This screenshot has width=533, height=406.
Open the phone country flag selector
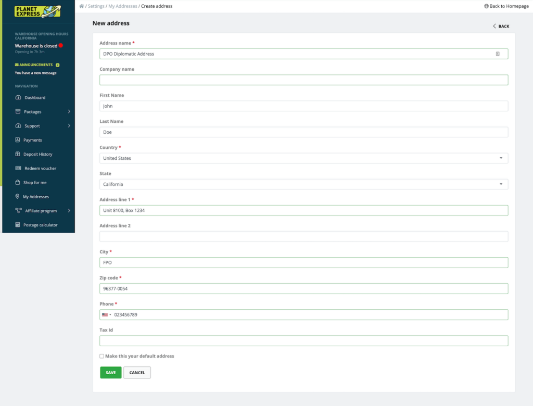[x=106, y=315]
